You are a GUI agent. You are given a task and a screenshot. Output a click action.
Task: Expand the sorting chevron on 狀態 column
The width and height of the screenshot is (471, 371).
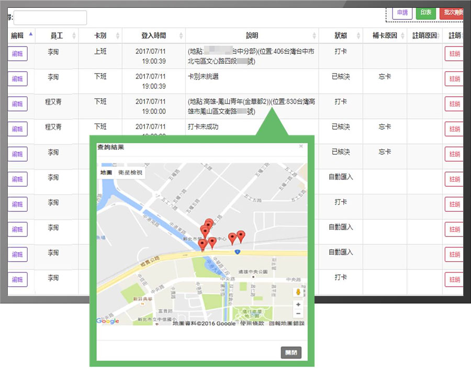pos(357,35)
